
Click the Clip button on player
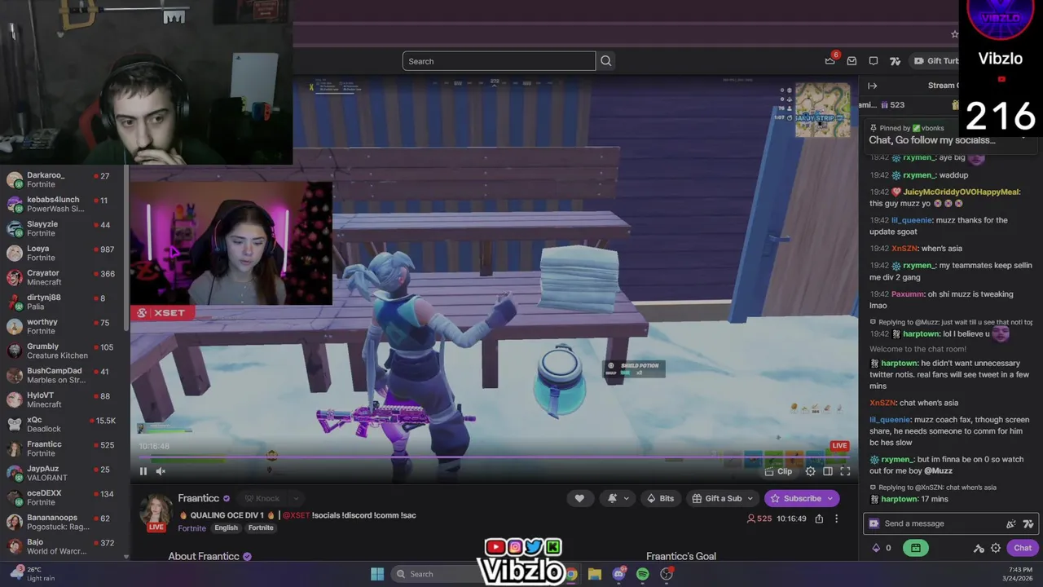click(779, 471)
